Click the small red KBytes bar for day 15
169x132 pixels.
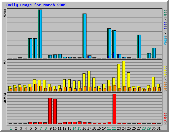(x=80, y=123)
